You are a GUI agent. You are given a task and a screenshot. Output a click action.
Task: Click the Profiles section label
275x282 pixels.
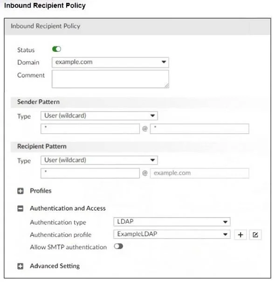point(41,191)
